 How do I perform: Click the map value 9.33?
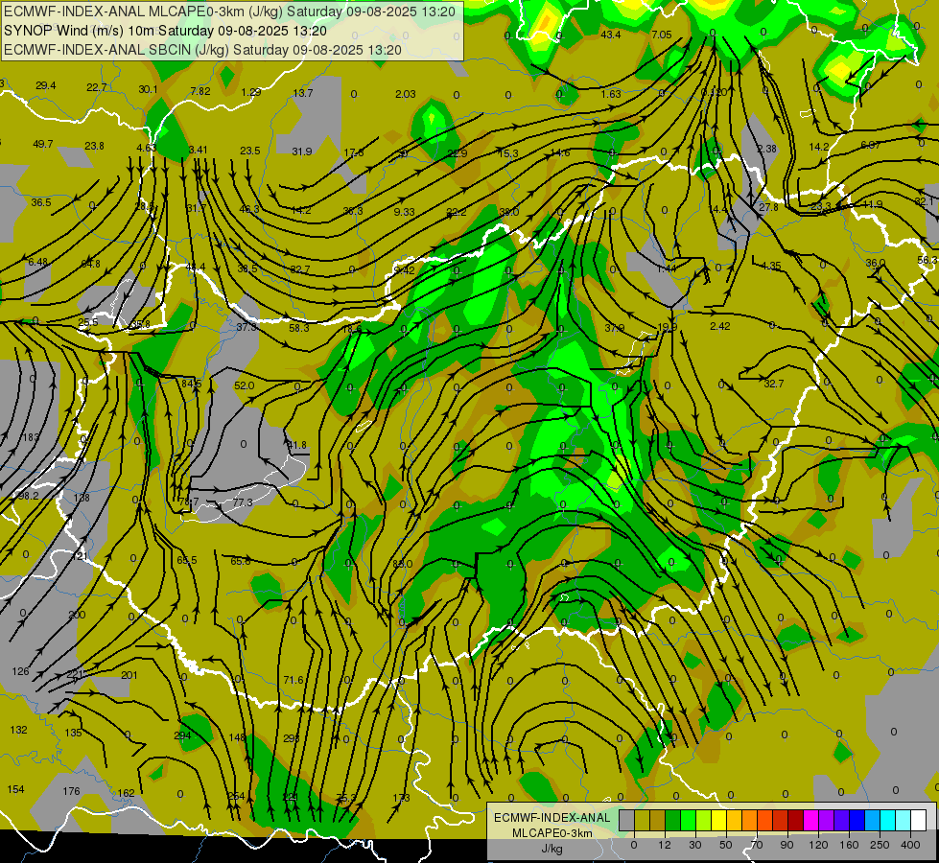[404, 211]
